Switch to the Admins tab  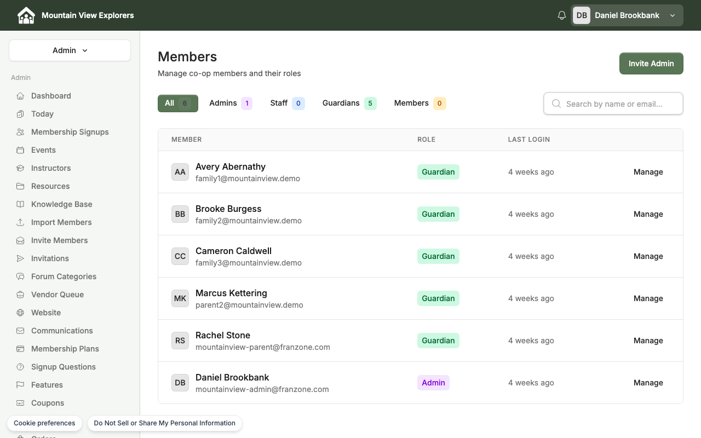tap(231, 103)
